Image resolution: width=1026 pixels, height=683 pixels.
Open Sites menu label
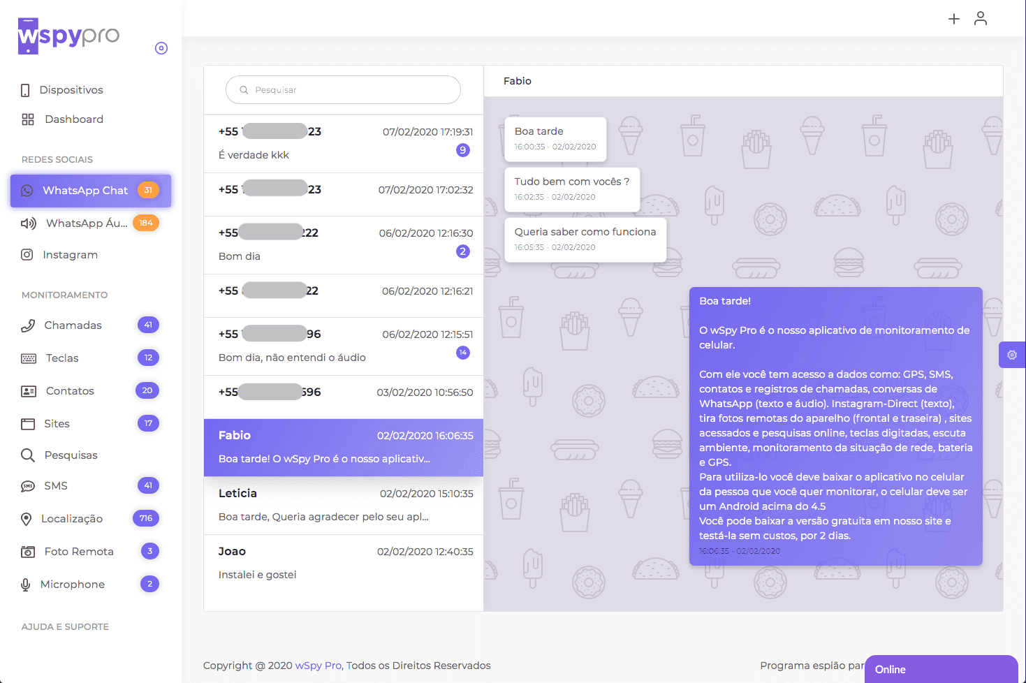[57, 424]
